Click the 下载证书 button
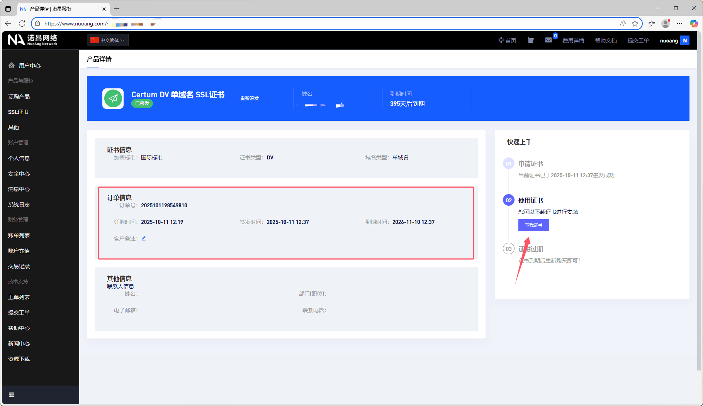The height and width of the screenshot is (406, 703). (x=533, y=225)
